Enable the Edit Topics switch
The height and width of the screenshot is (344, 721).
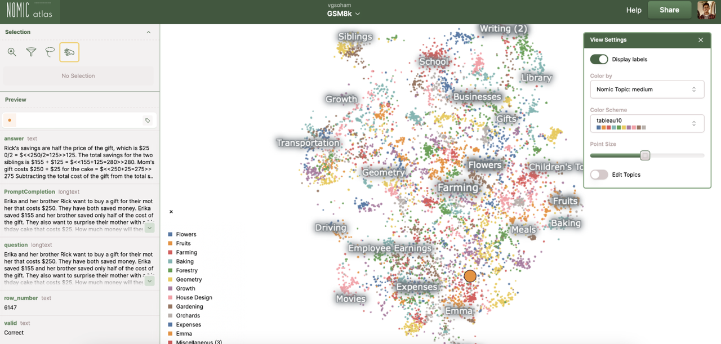pos(599,175)
